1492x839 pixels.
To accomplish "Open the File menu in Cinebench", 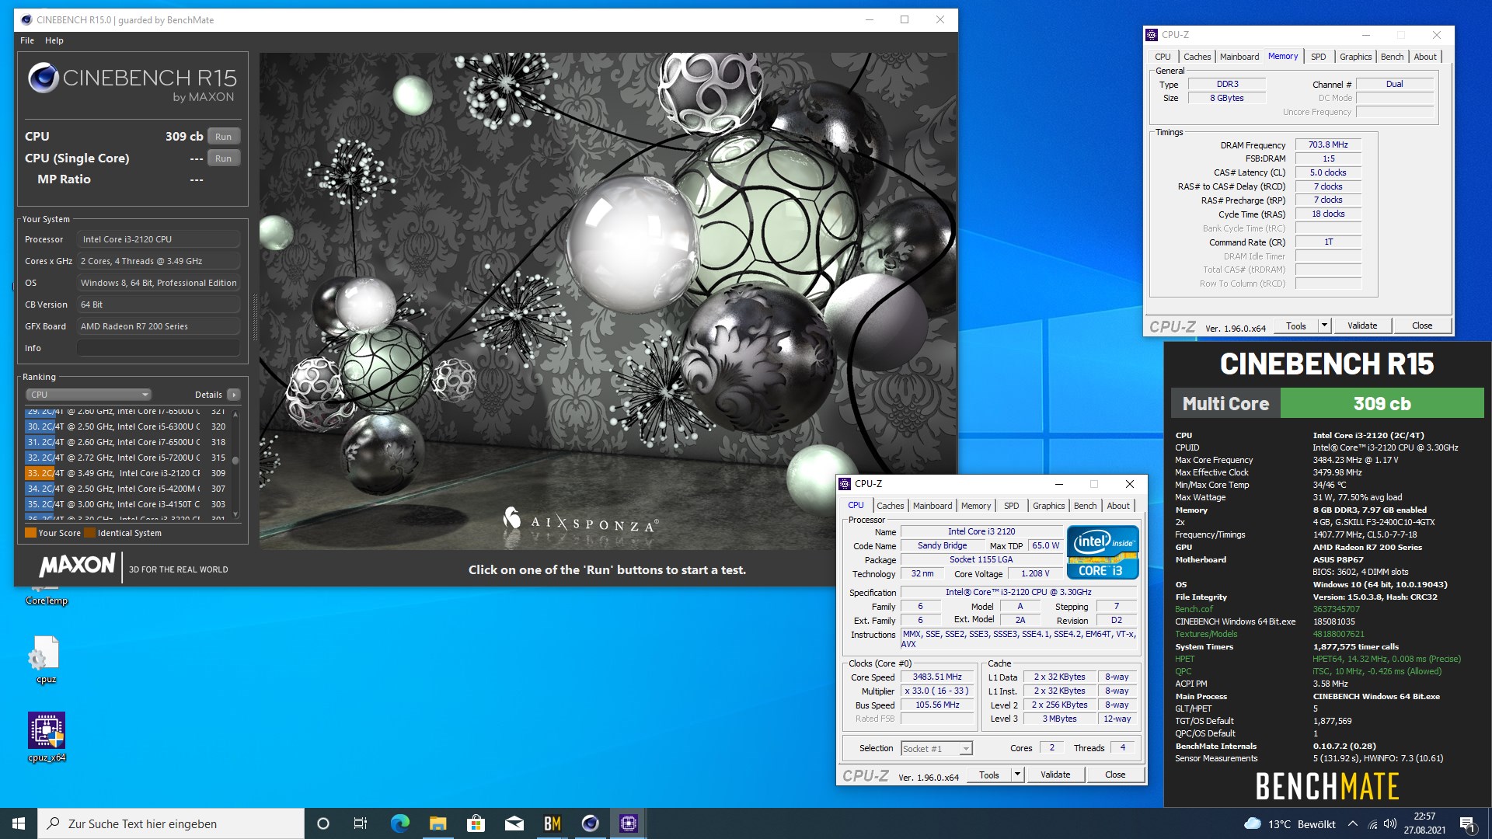I will (27, 40).
